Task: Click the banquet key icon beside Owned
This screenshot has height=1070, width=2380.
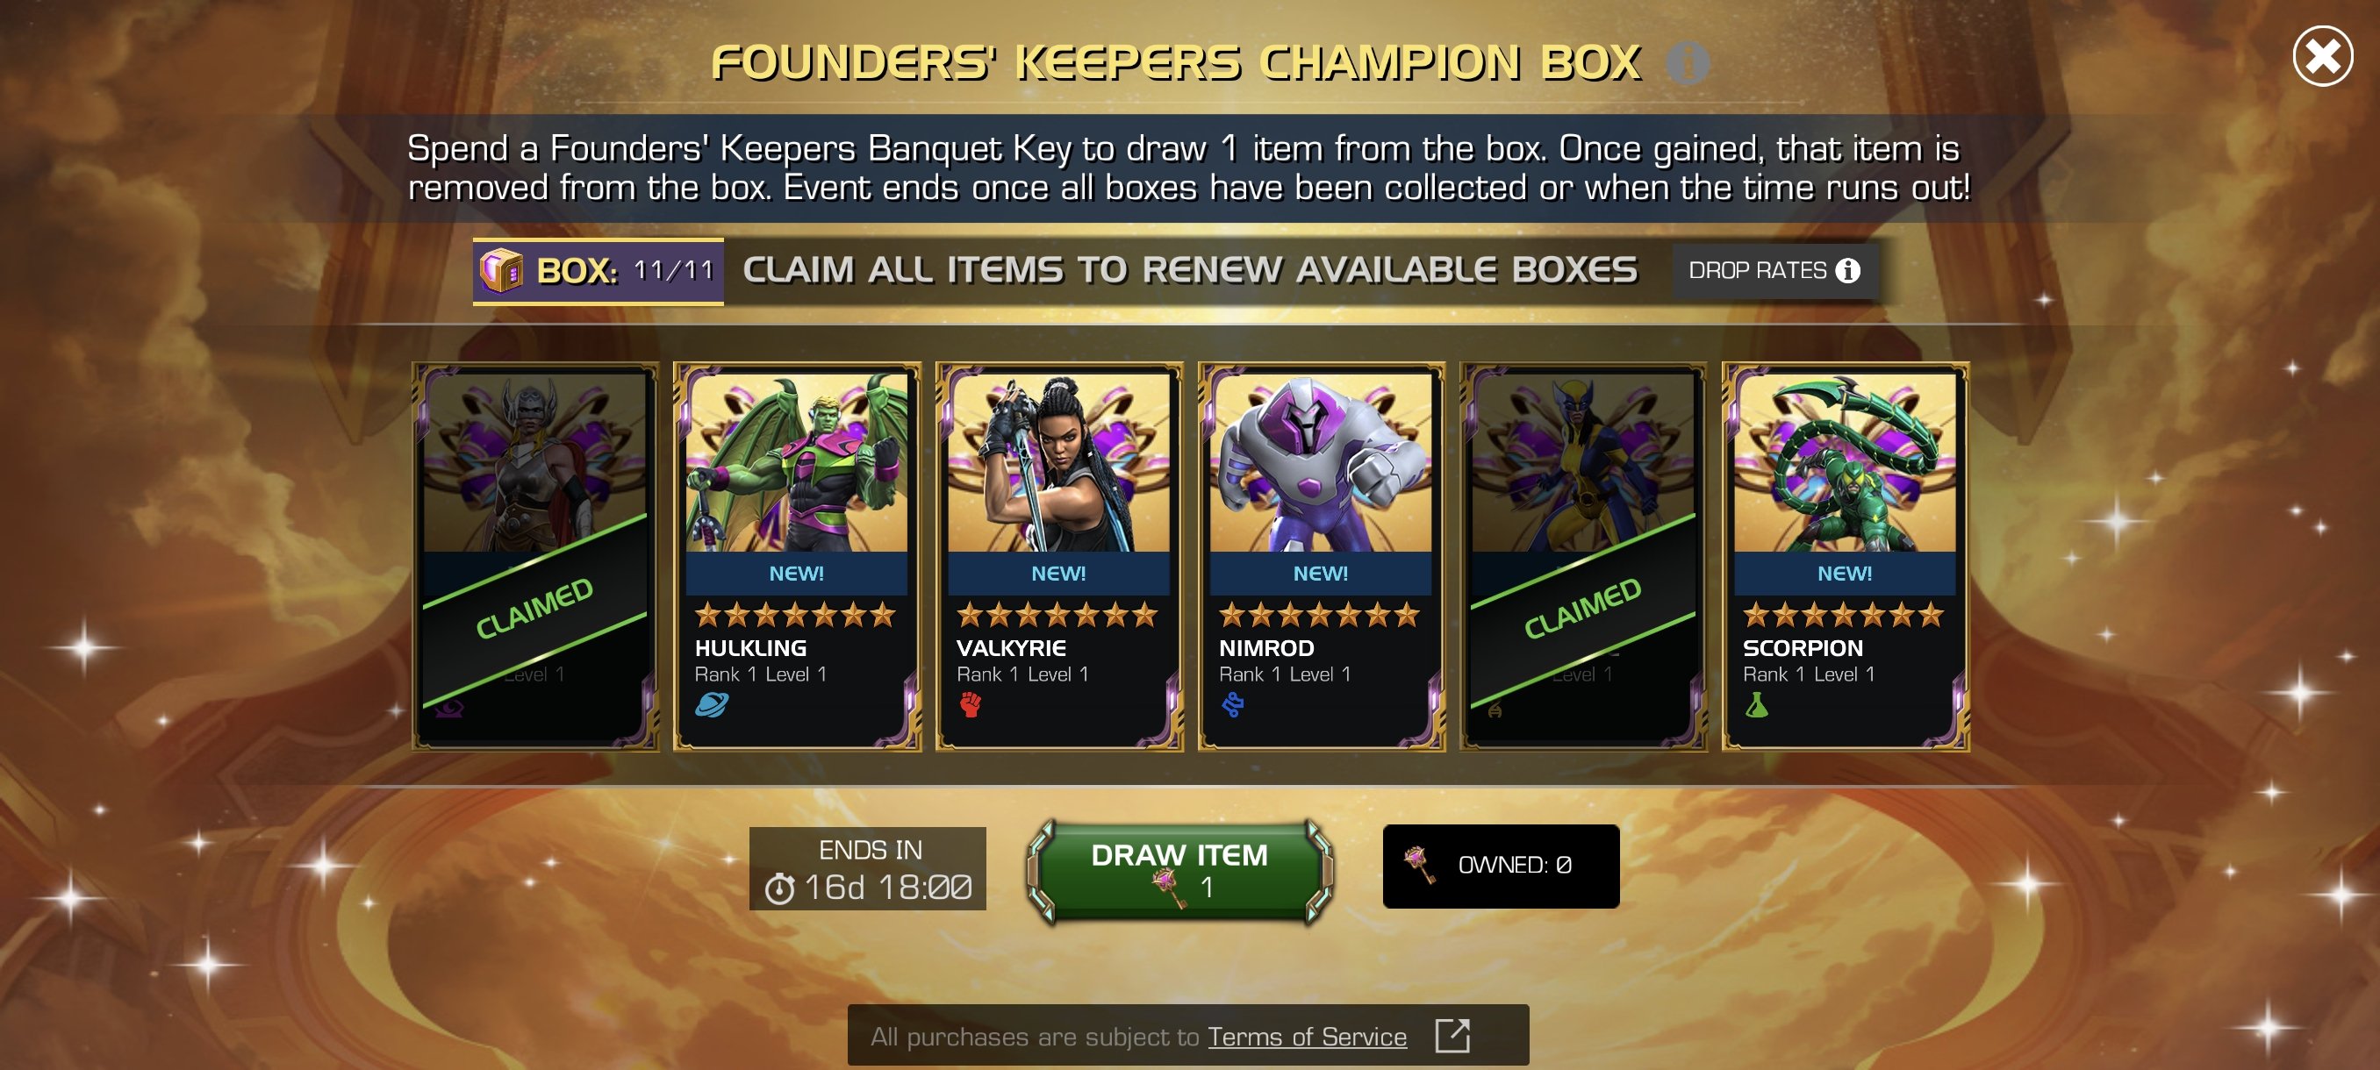Action: (1419, 865)
